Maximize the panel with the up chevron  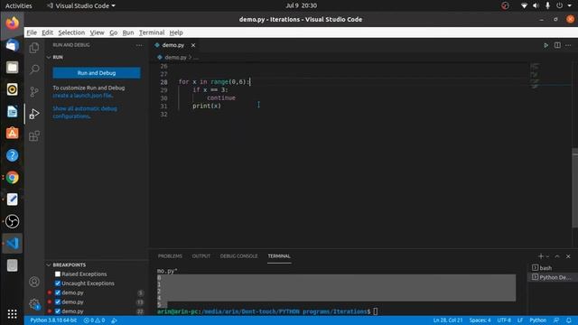point(557,256)
